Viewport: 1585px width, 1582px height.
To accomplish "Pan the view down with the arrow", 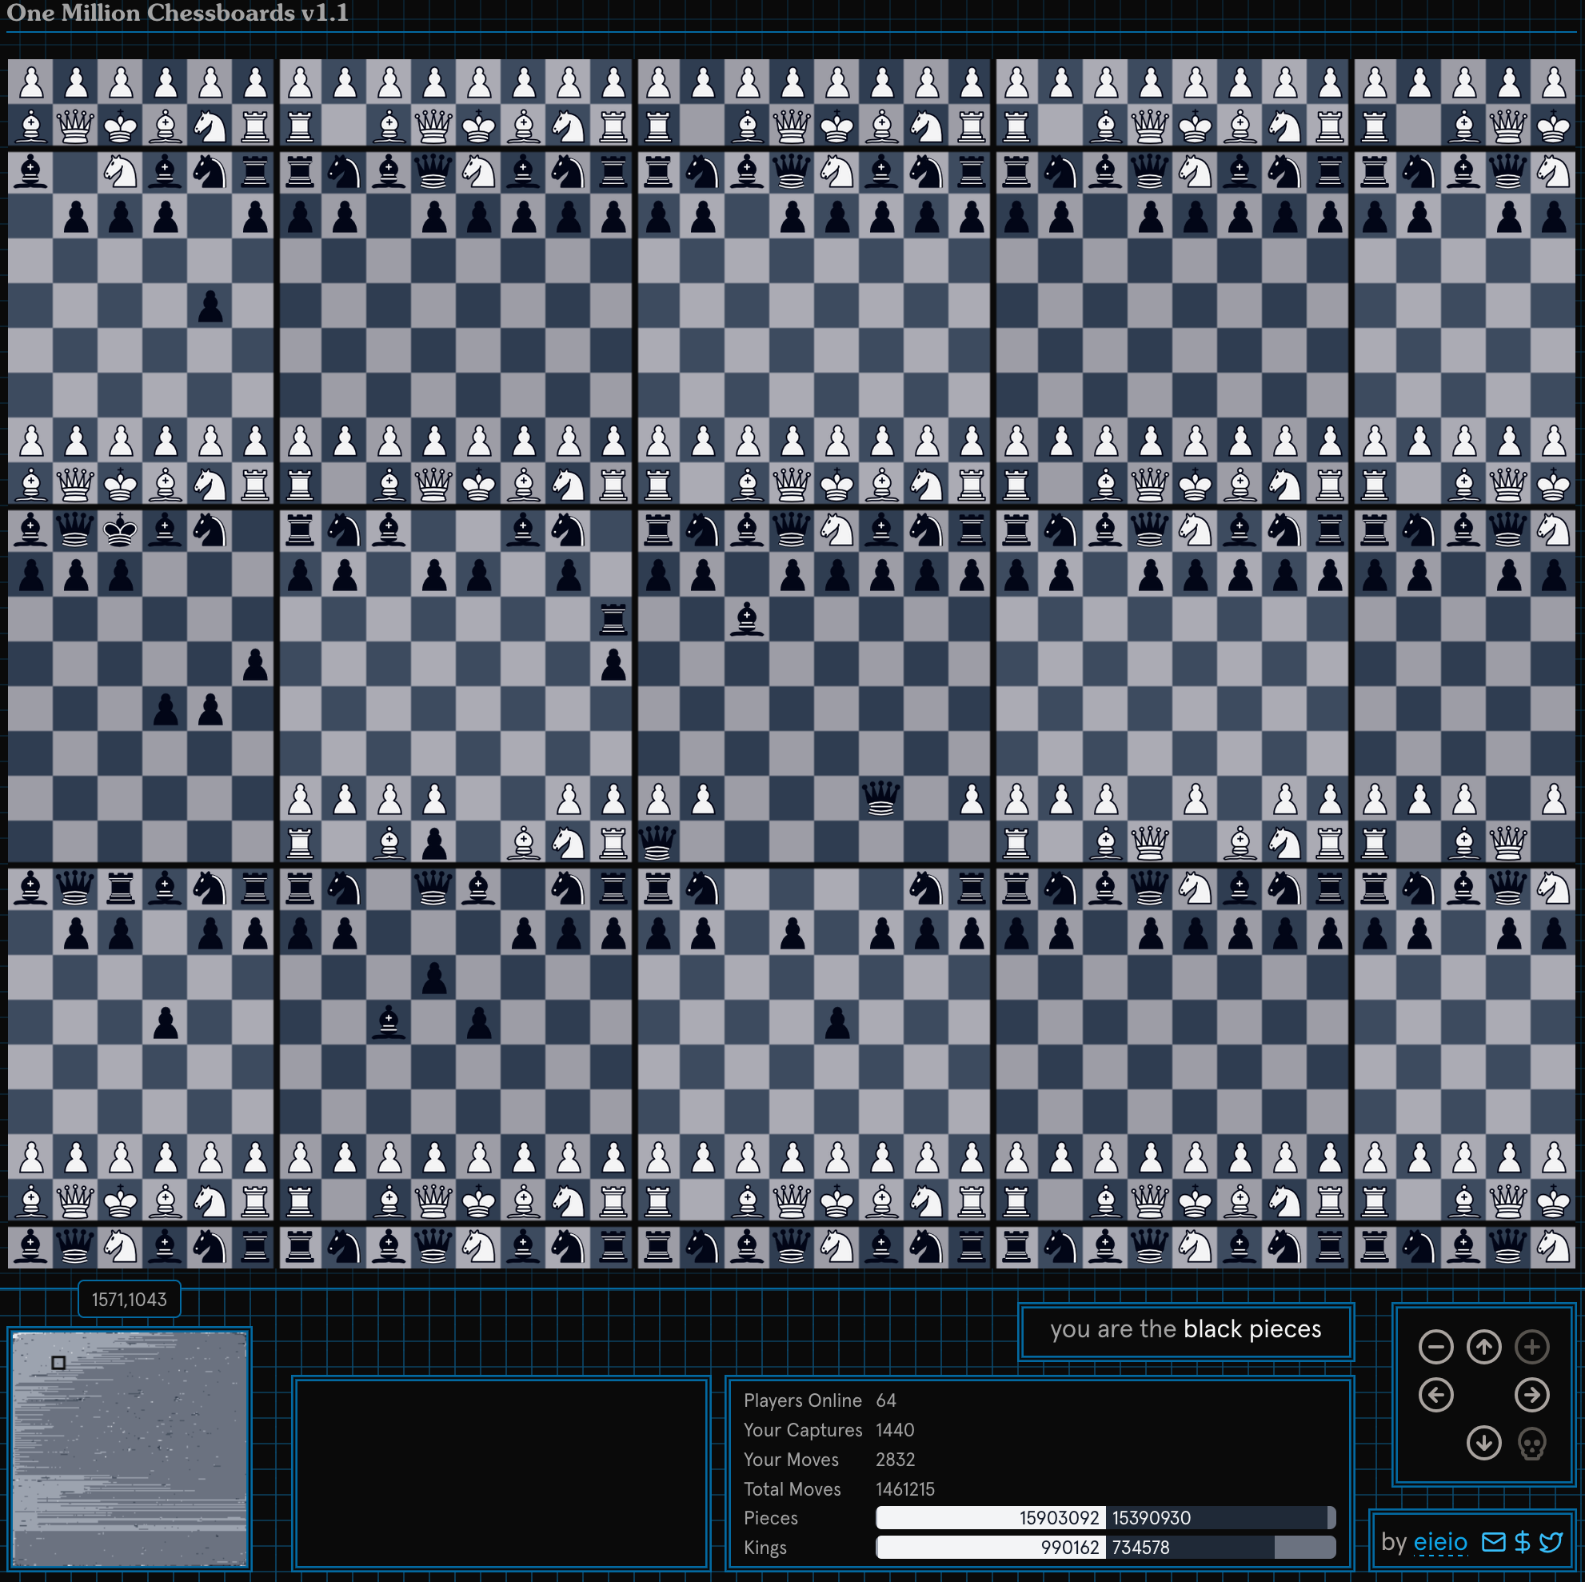I will click(1483, 1444).
